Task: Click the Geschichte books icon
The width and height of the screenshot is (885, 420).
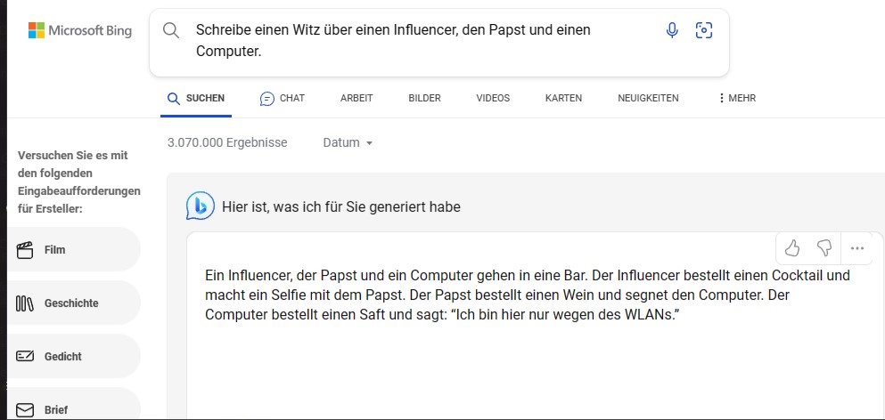Action: point(25,303)
